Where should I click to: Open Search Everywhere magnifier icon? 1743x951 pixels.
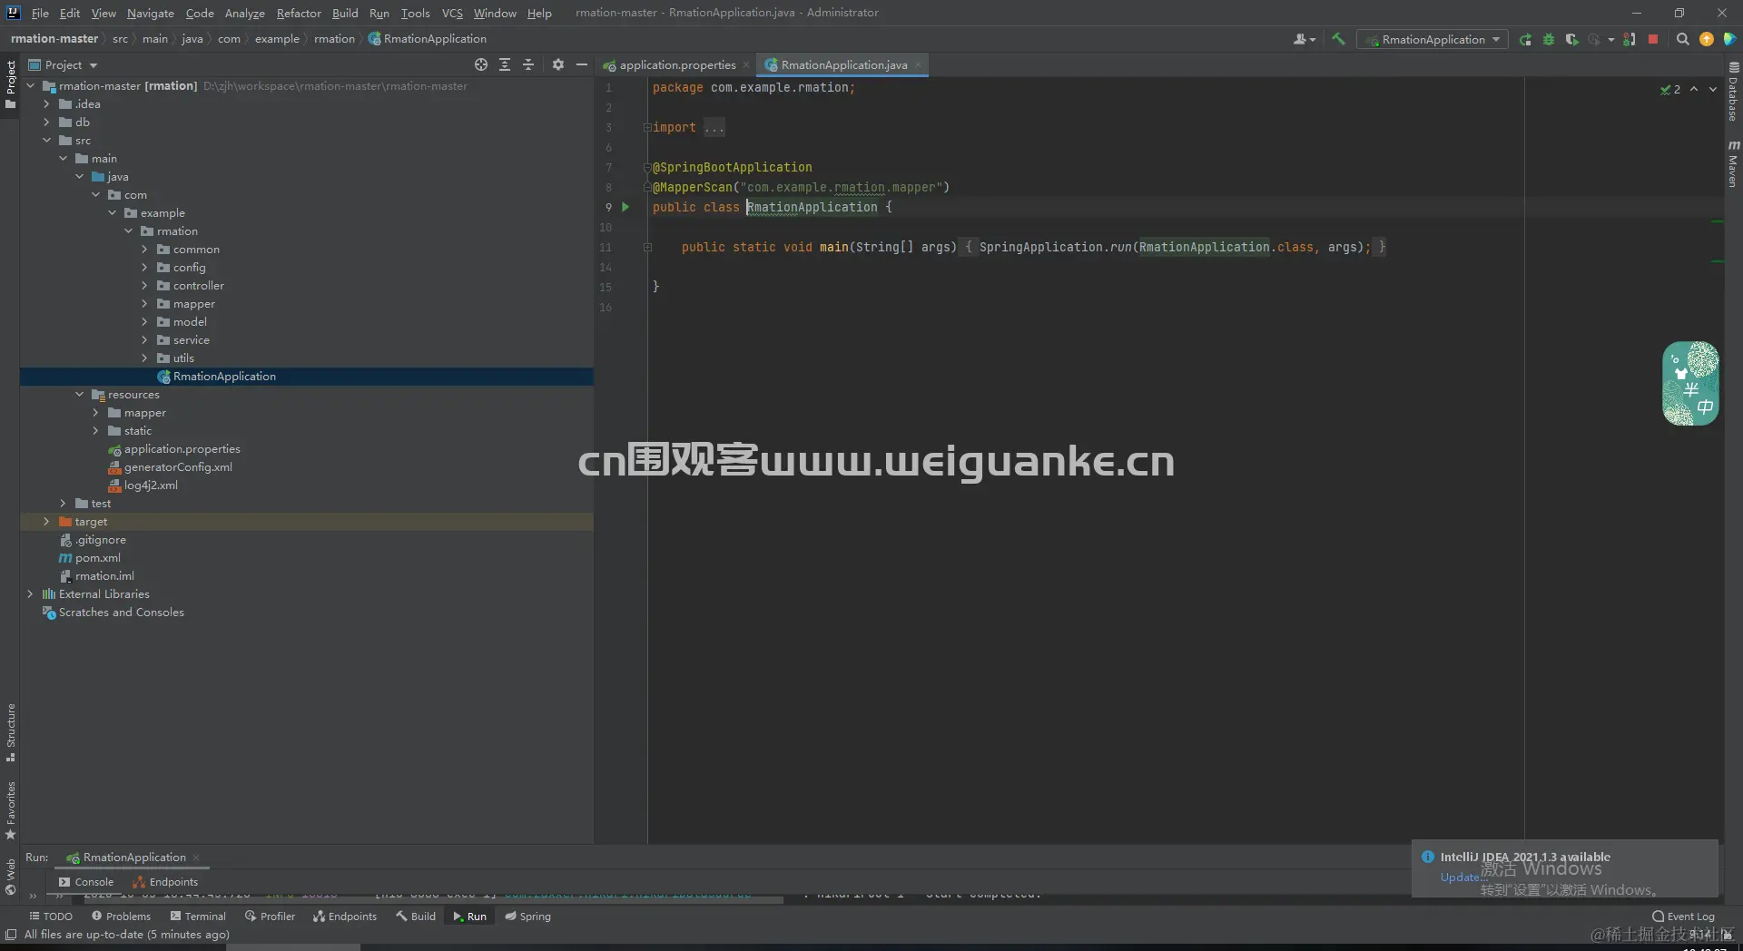coord(1683,39)
